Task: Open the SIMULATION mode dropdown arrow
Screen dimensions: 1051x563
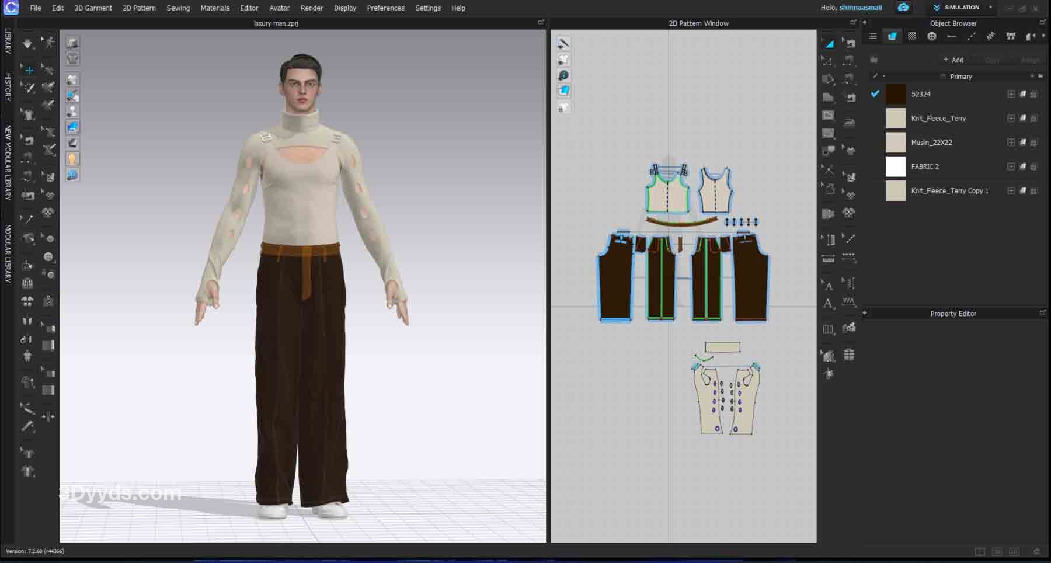Action: 990,8
